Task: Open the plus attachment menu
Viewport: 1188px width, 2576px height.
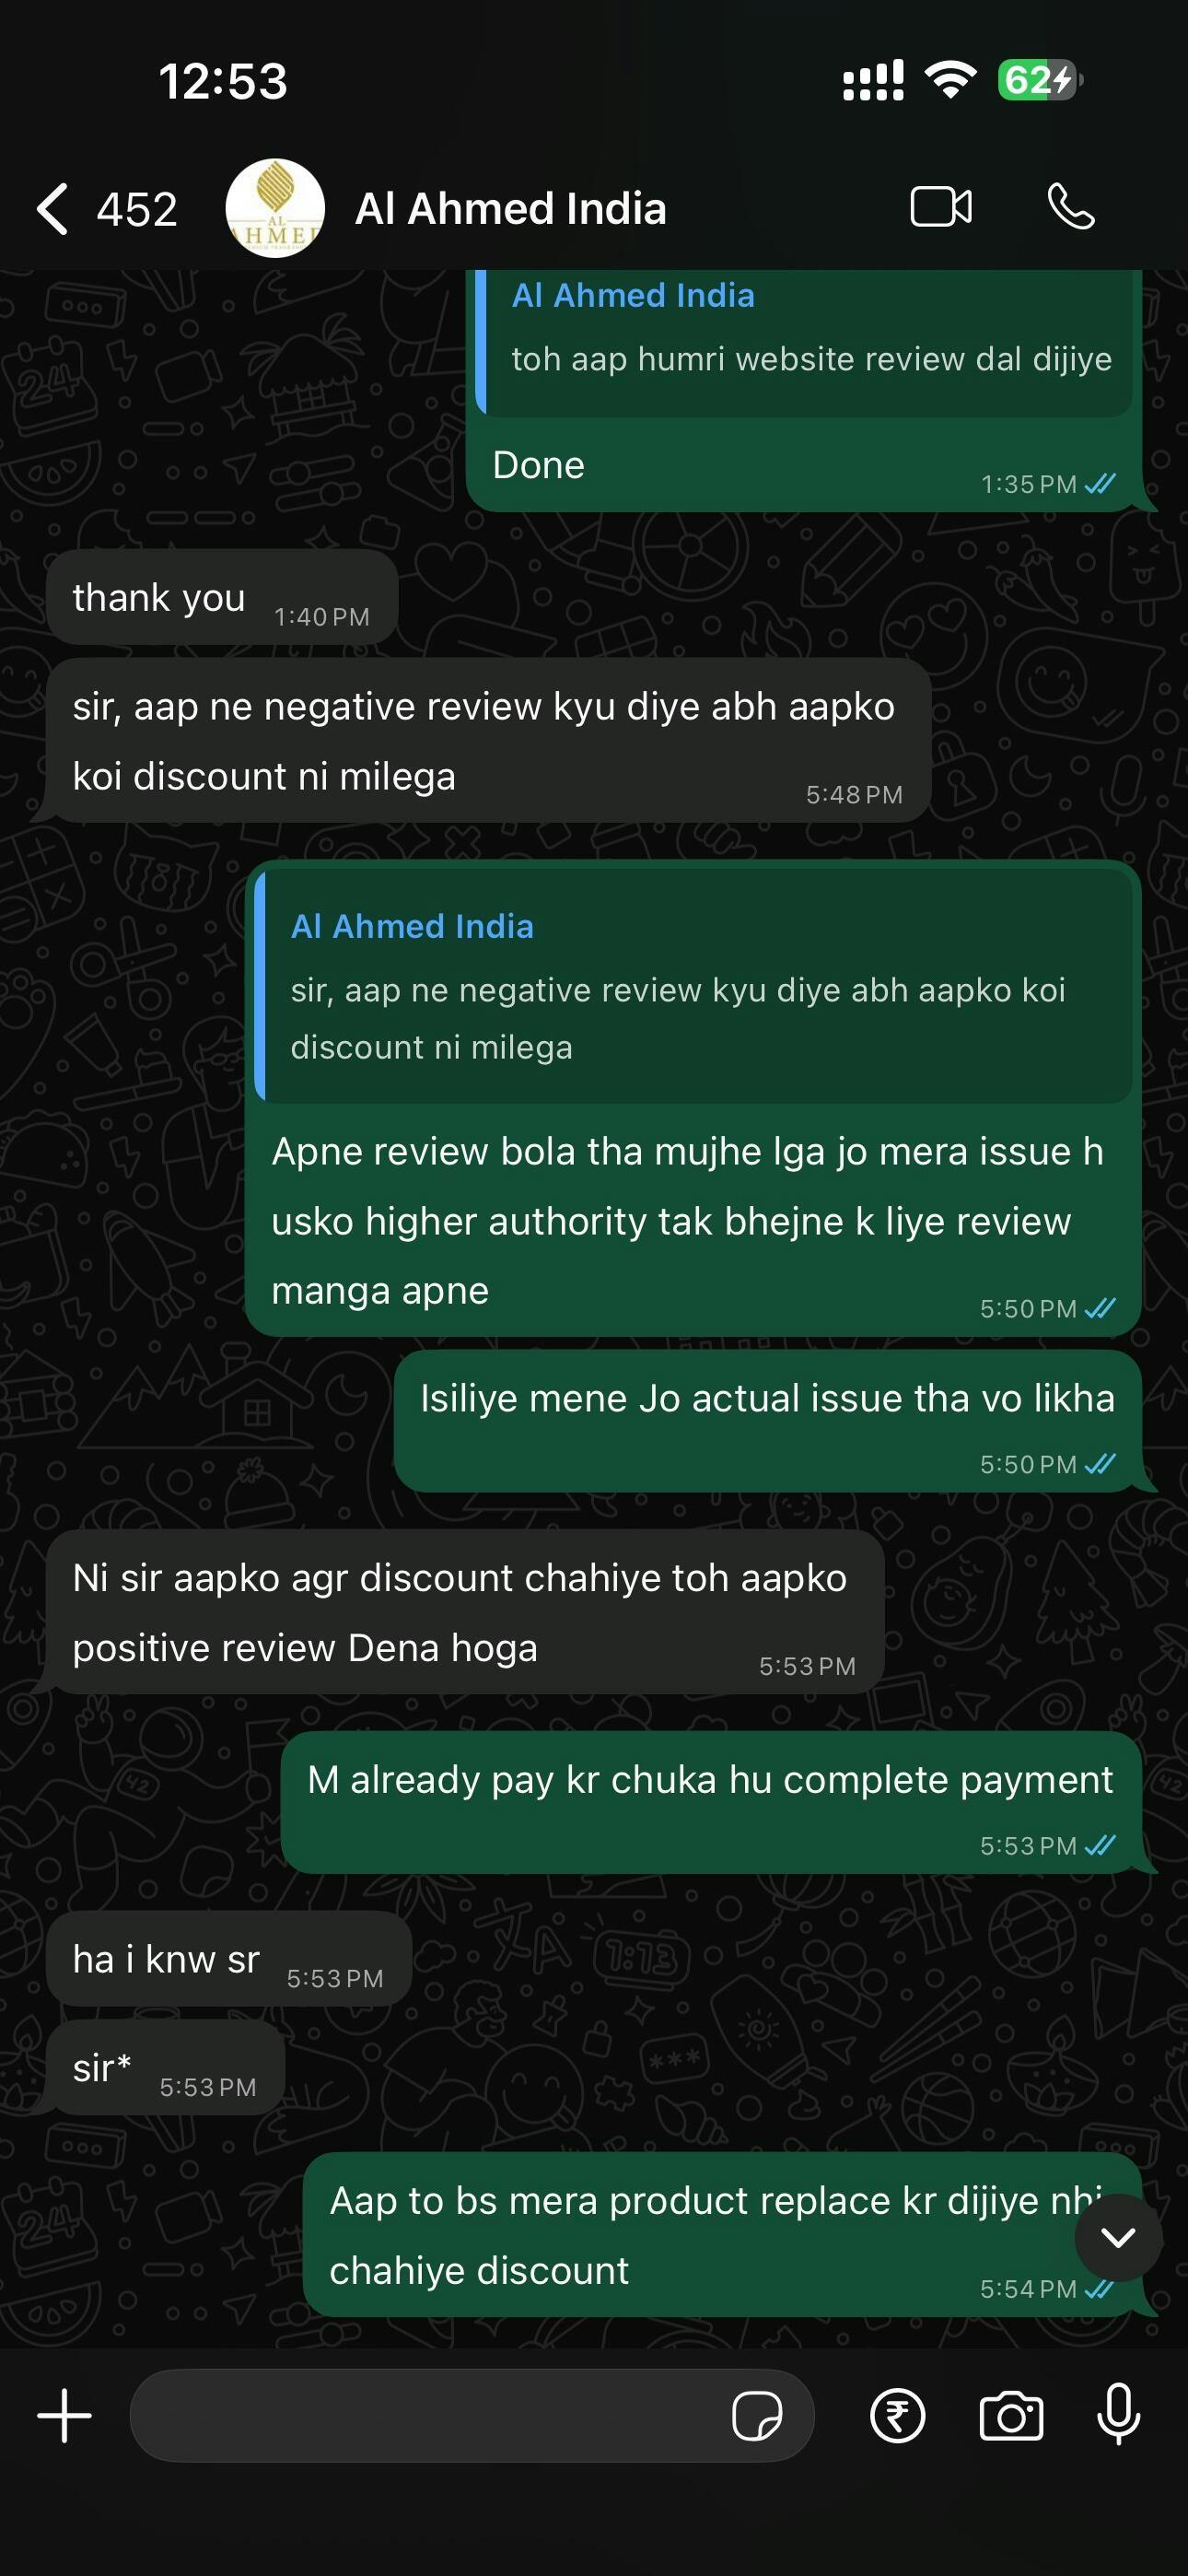Action: click(65, 2416)
